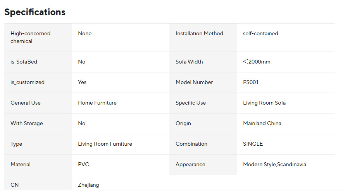
Task: Click the Specifications heading
Action: [35, 12]
